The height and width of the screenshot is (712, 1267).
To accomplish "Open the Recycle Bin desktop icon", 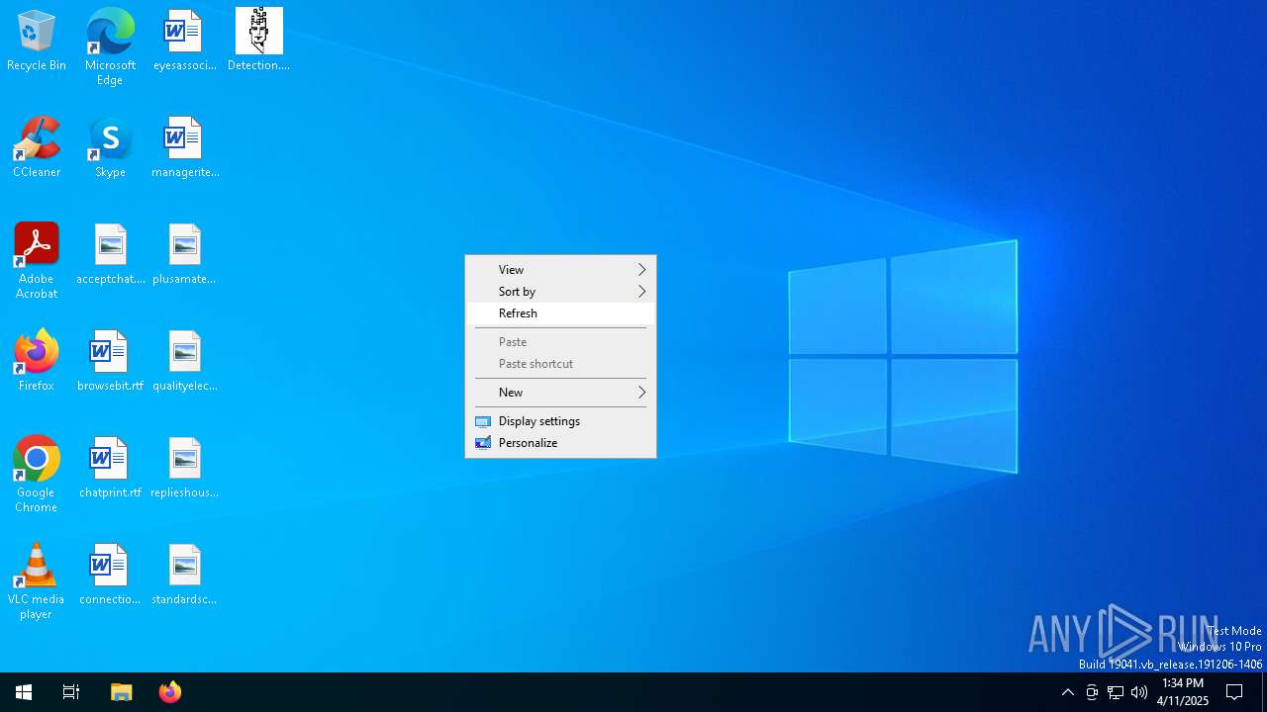I will (x=37, y=42).
